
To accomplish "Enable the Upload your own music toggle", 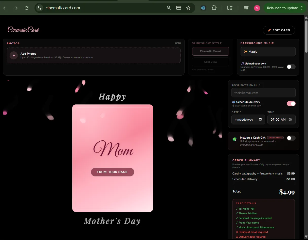I will 291,67.
